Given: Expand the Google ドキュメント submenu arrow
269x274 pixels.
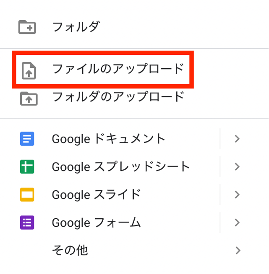Looking at the screenshot, I should 237,139.
